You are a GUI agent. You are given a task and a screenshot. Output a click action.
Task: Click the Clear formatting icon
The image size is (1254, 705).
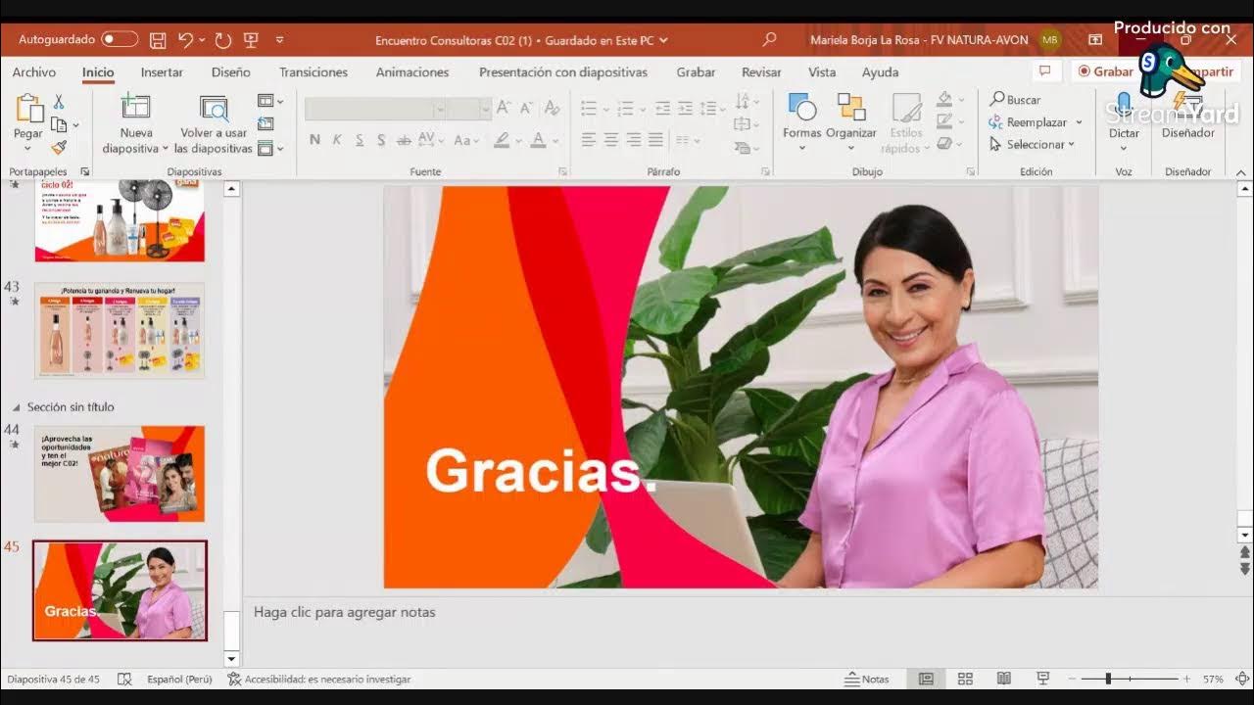[552, 108]
